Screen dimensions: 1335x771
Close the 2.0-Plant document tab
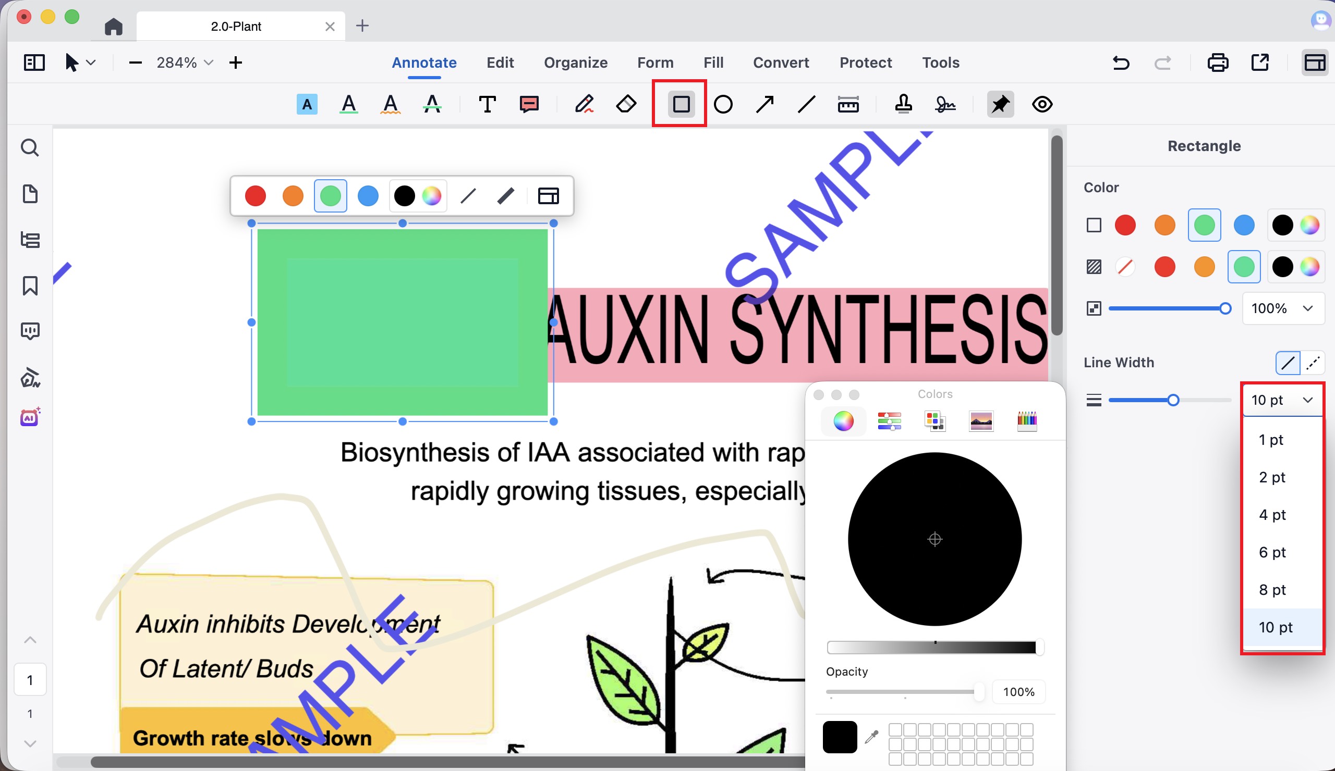[330, 27]
